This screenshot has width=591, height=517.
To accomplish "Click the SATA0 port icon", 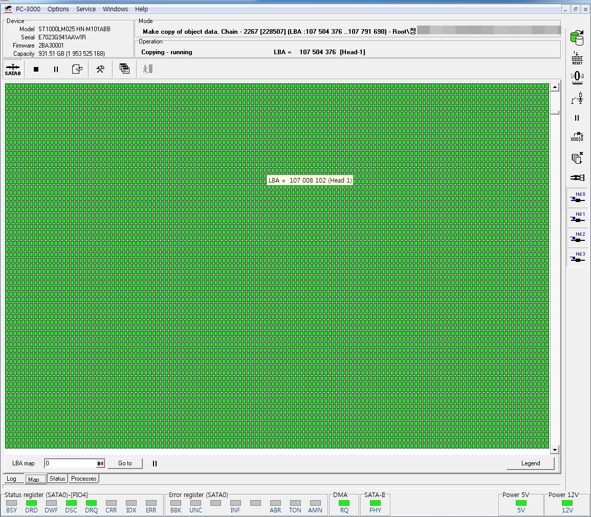I will (x=13, y=69).
